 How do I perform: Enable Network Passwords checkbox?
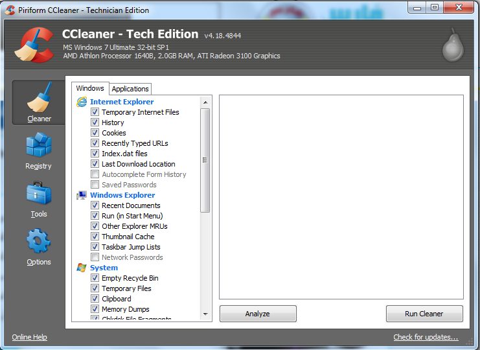[x=95, y=257]
